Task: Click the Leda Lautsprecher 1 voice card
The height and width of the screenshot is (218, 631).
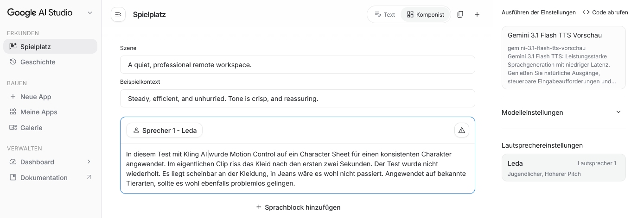Action: coord(564,168)
